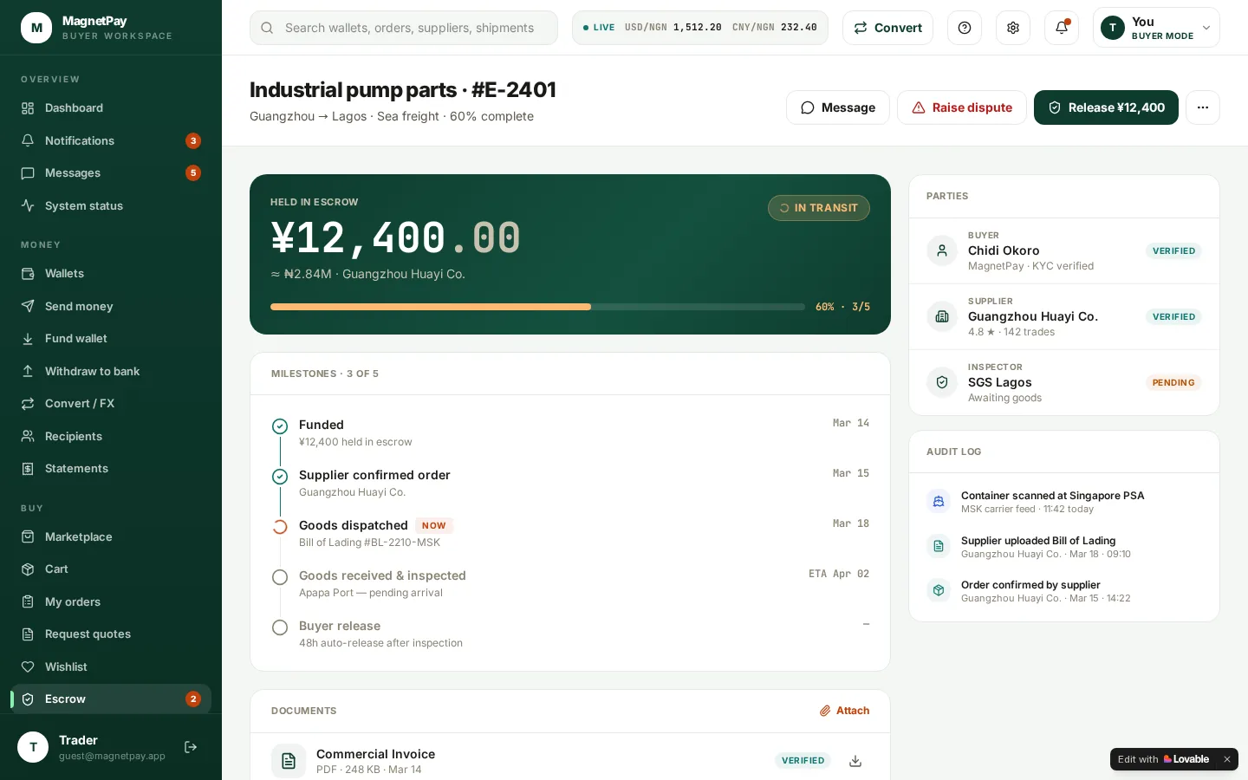Click the Buyer release milestone circle
Viewport: 1248px width, 780px height.
pyautogui.click(x=280, y=627)
